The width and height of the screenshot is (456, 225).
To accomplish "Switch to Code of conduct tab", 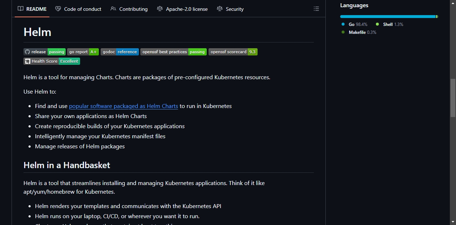I will (78, 9).
